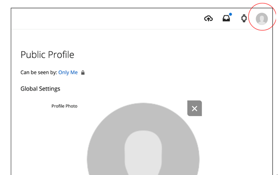Open the watch devices icon

(244, 18)
